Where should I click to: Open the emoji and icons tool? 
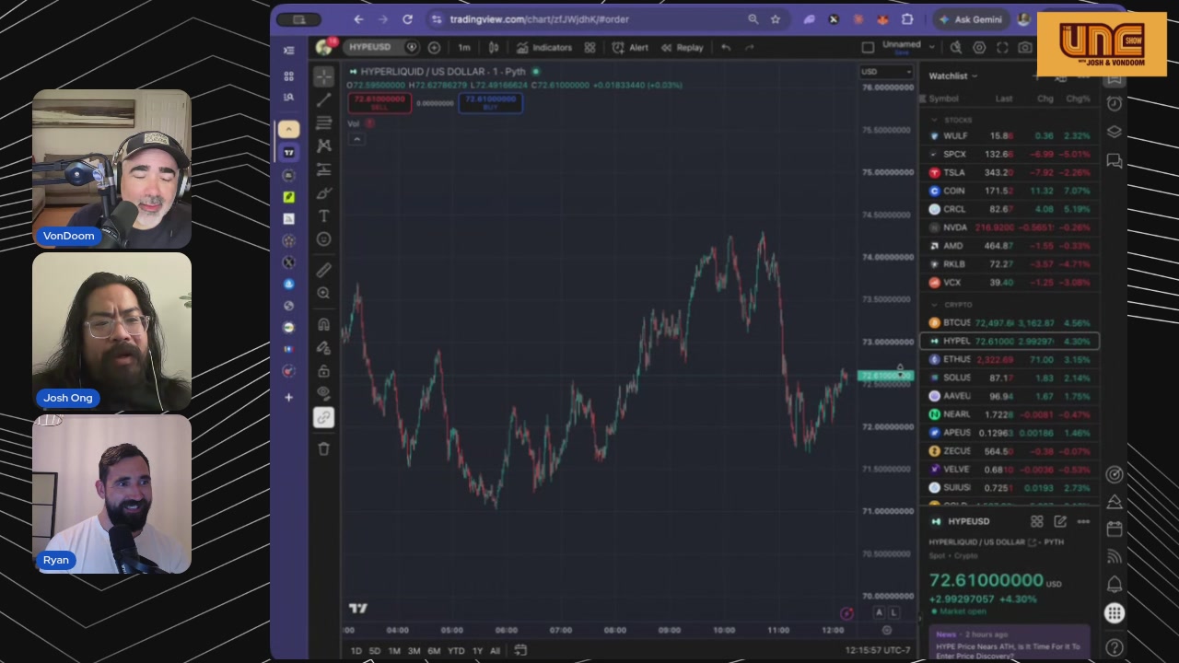323,238
